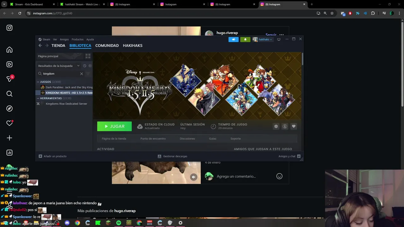Click the green JUGAR button
The width and height of the screenshot is (404, 227).
click(115, 126)
